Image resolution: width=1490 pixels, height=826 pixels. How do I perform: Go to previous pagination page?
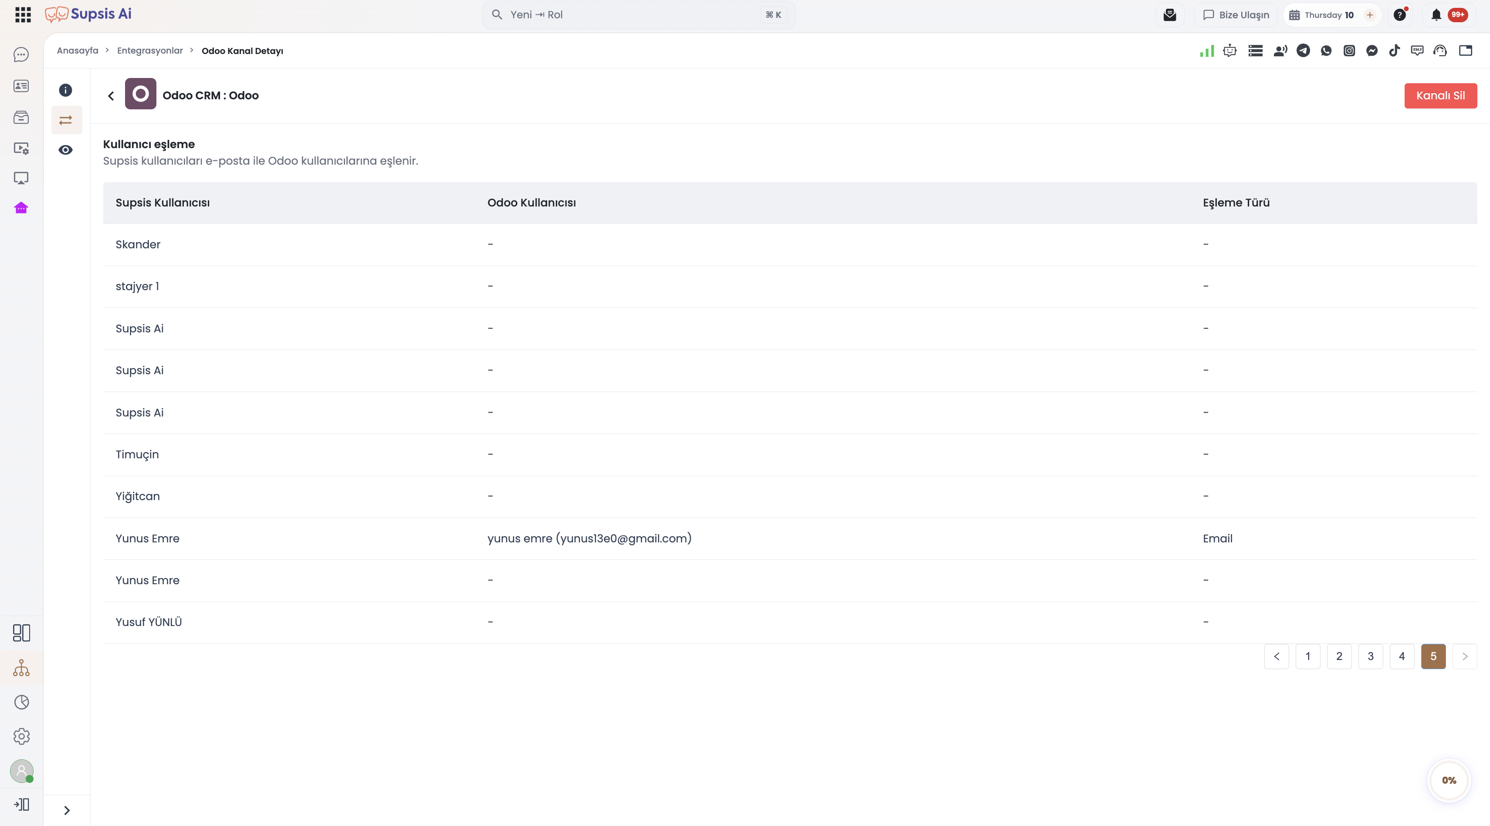1277,657
